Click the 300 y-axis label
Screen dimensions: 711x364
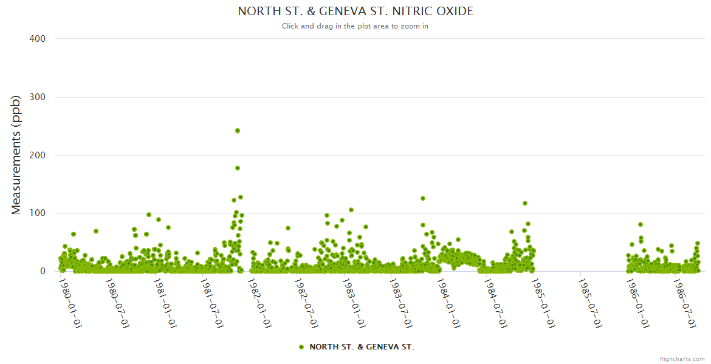tap(37, 97)
